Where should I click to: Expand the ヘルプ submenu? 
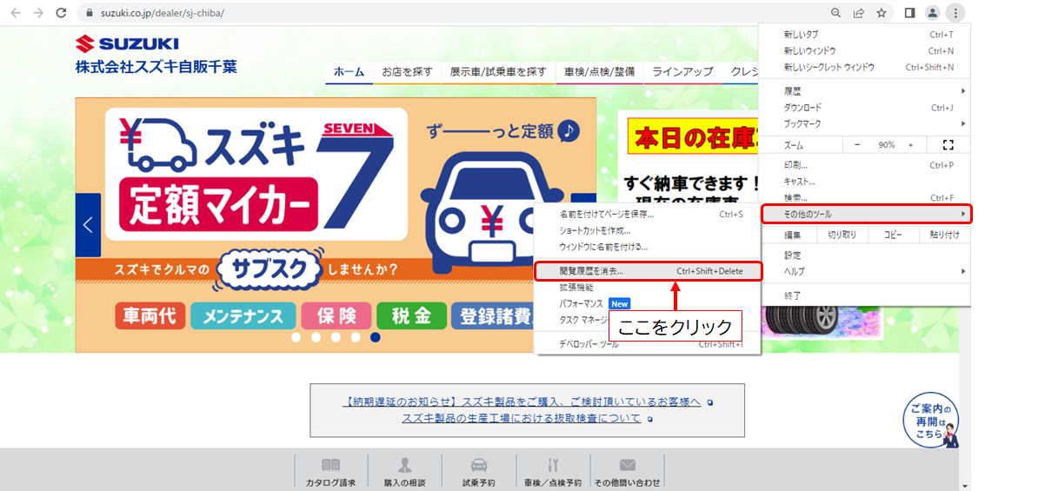(865, 271)
